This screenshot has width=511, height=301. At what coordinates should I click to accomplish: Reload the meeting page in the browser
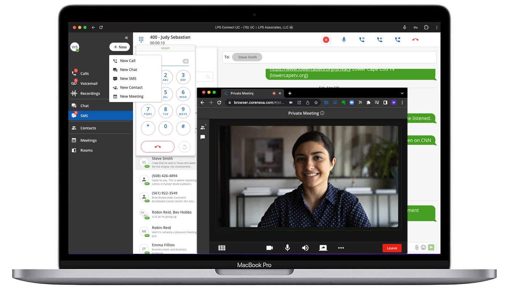[x=219, y=103]
